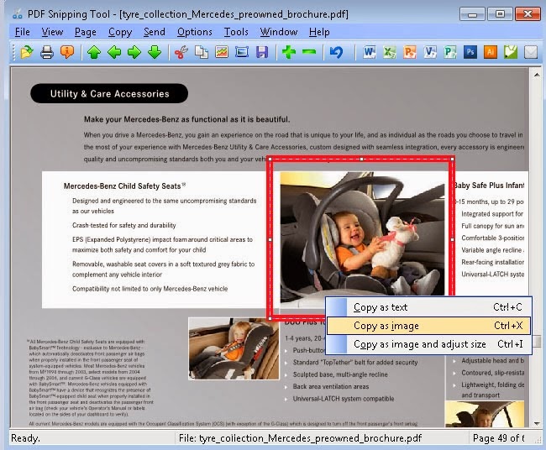The width and height of the screenshot is (546, 450).
Task: Copy snip as text with the pages icon
Action: click(202, 52)
